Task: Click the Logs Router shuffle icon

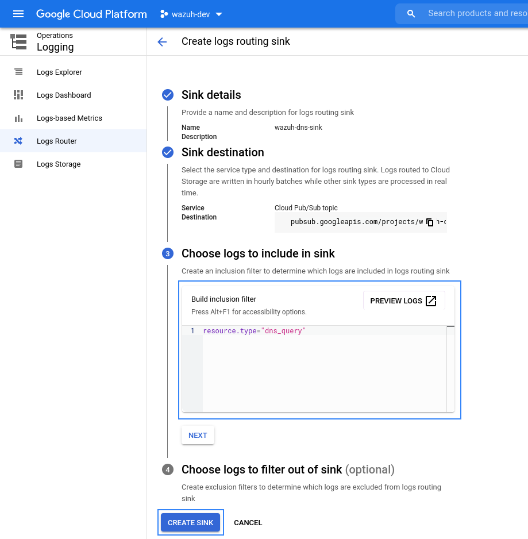Action: [18, 141]
